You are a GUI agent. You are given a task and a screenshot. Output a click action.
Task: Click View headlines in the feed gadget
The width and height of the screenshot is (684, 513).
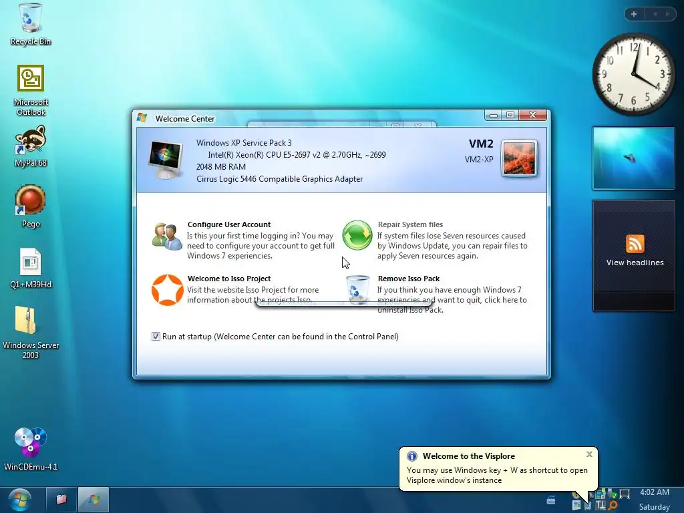tap(635, 263)
